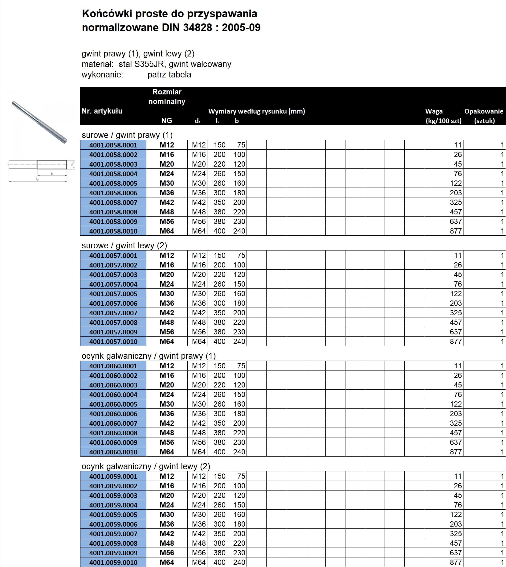The width and height of the screenshot is (506, 567).
Task: Select weight value 877 in row 4001.0058.0010
Action: click(455, 231)
